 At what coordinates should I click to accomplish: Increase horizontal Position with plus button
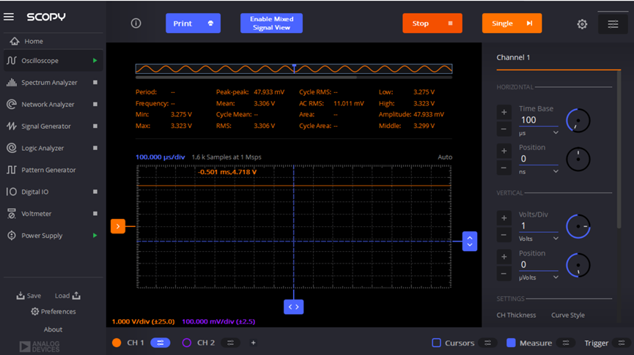click(504, 151)
